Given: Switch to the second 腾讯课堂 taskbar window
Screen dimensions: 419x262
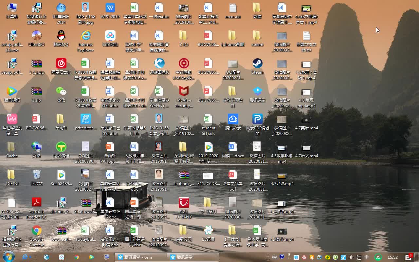Looking at the screenshot, I should click(193, 257).
